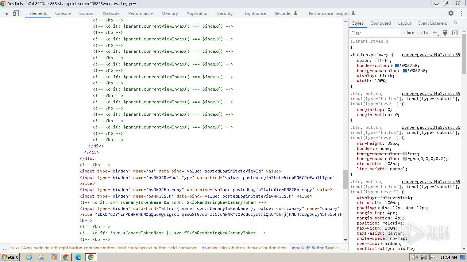
Task: Select the Event Listeners sidebar tab
Action: tap(433, 23)
